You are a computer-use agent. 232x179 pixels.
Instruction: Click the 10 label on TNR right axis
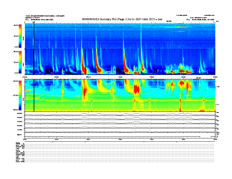tap(217, 105)
